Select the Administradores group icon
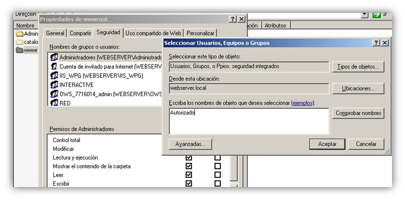 [x=54, y=57]
